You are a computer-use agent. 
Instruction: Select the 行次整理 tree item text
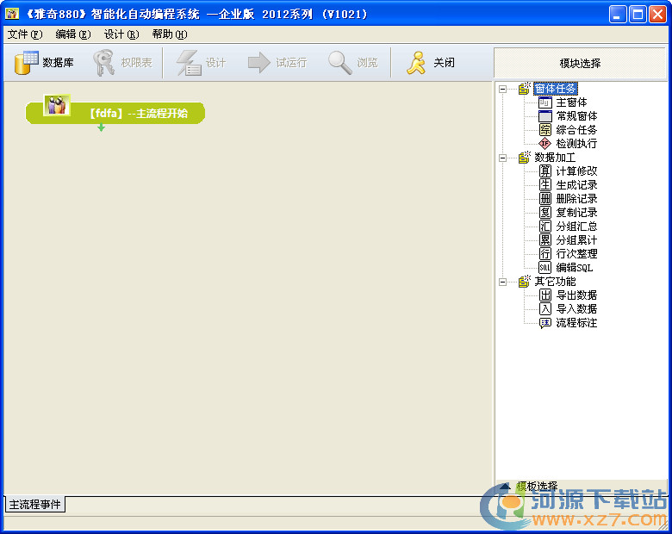576,254
